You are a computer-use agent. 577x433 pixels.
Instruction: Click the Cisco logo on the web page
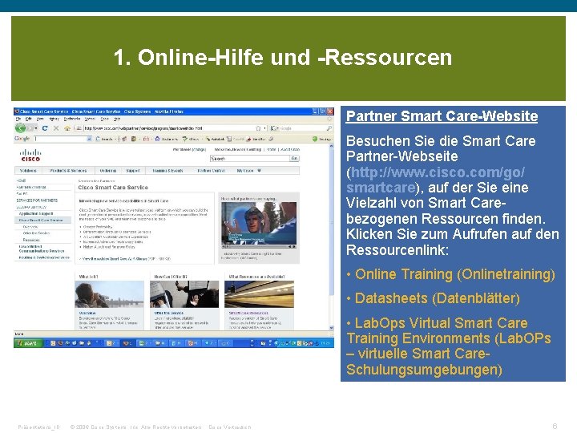coord(30,155)
